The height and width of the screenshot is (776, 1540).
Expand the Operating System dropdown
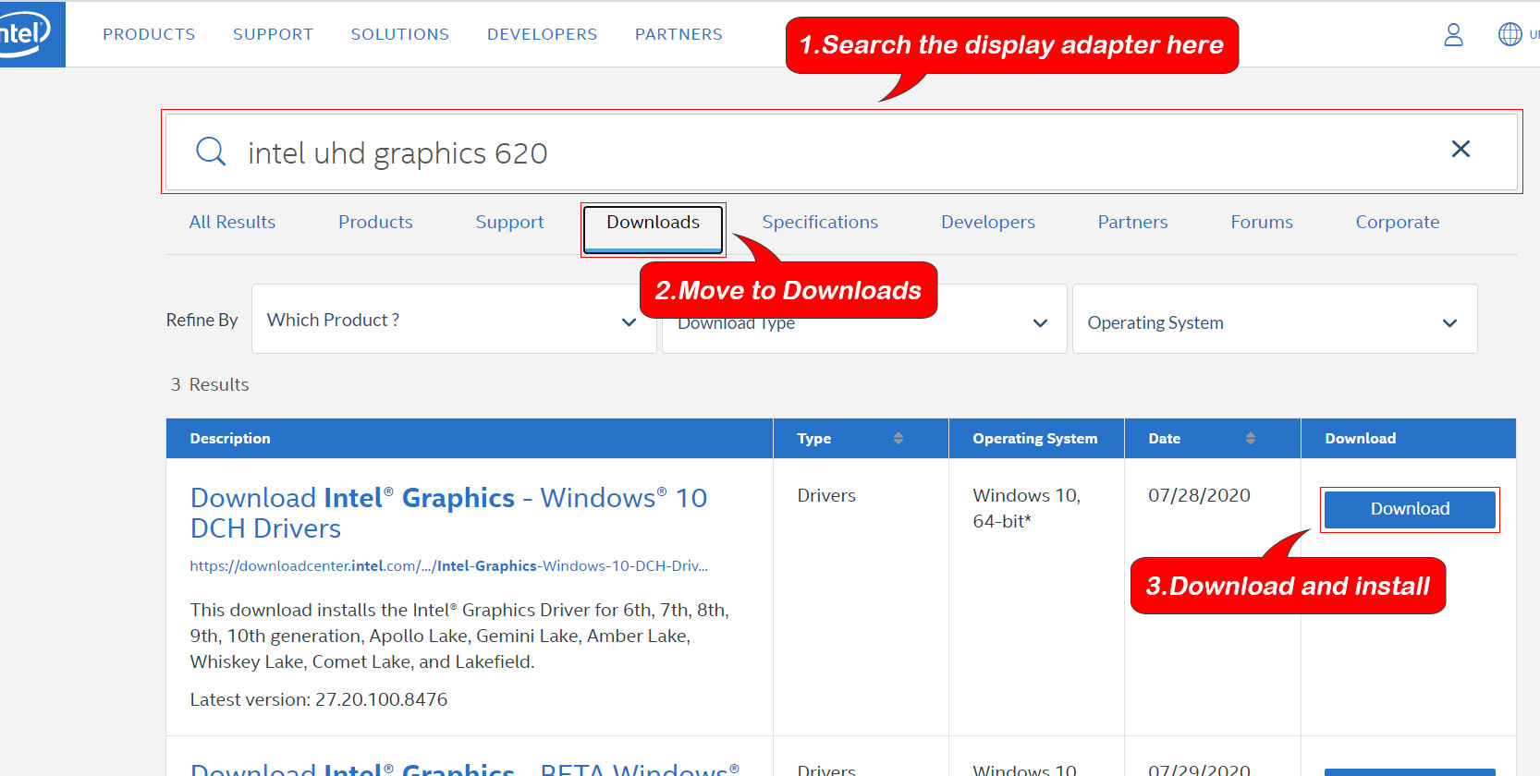pos(1274,319)
